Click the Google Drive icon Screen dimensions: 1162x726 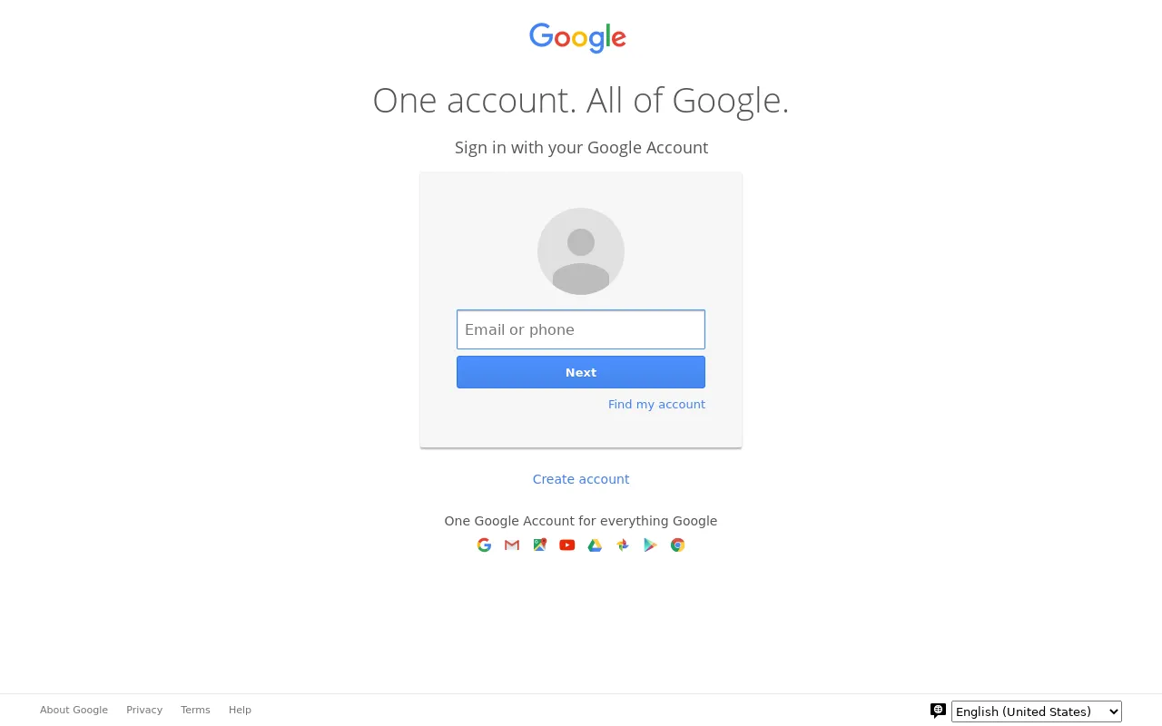595,544
